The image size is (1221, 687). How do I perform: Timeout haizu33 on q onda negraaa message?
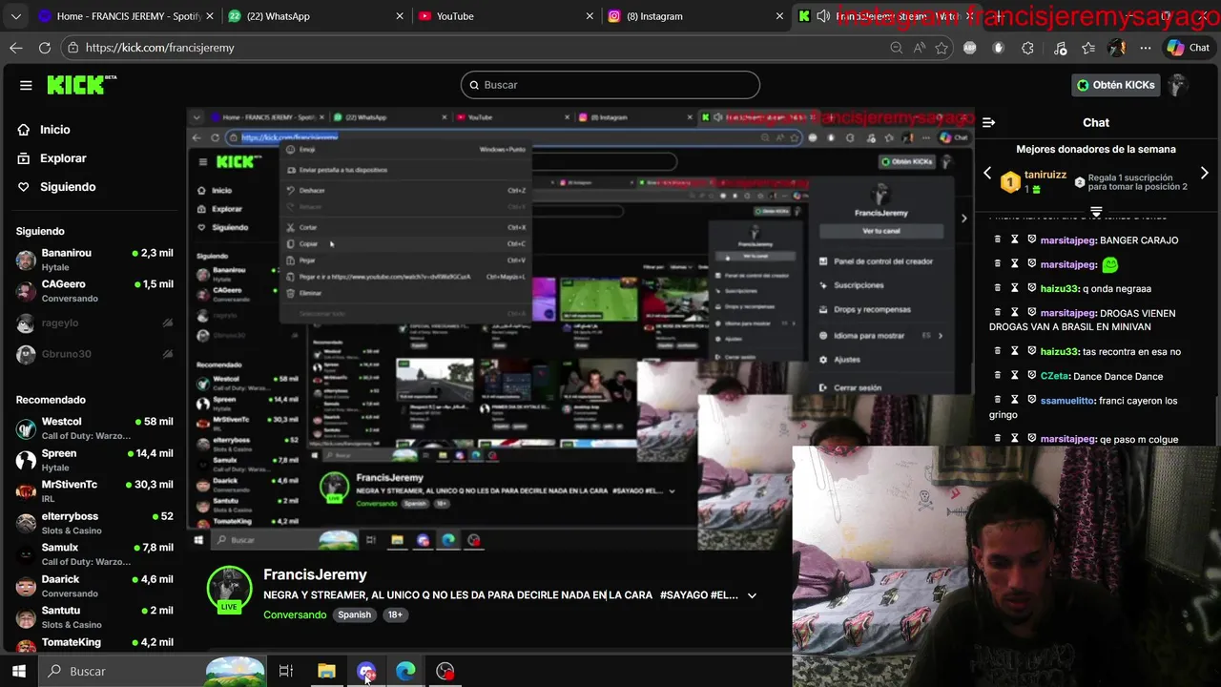point(1015,288)
